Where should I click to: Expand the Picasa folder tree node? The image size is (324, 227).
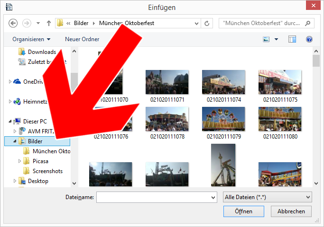[20, 161]
